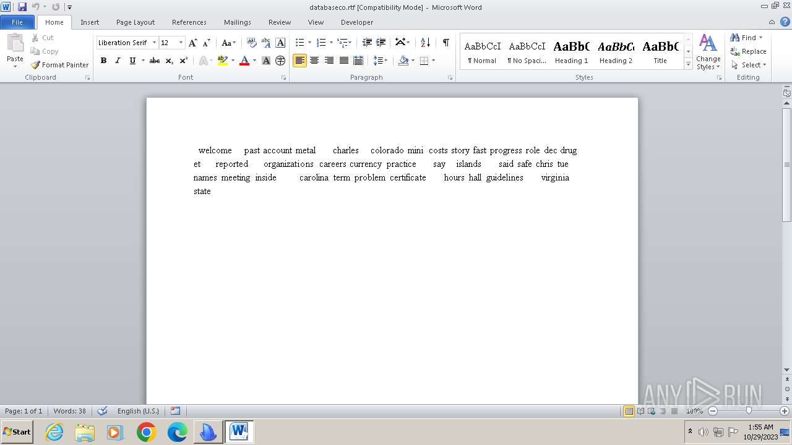Sort text with the A-Z icon

pyautogui.click(x=425, y=43)
